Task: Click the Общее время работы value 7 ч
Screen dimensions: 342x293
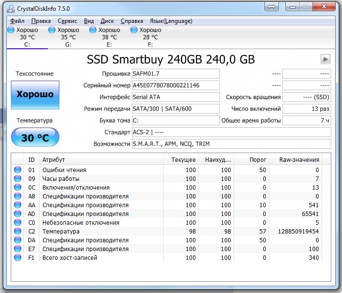Action: coord(307,120)
